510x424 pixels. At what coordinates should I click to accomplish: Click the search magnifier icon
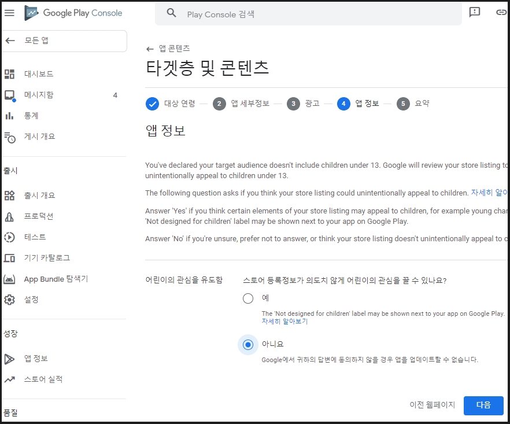[x=171, y=13]
